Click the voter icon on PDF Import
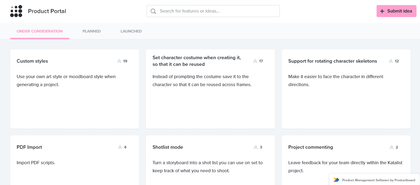This screenshot has height=185, width=420. 120,147
